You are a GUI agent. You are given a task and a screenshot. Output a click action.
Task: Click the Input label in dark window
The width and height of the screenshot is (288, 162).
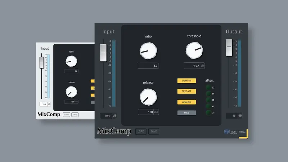point(108,32)
